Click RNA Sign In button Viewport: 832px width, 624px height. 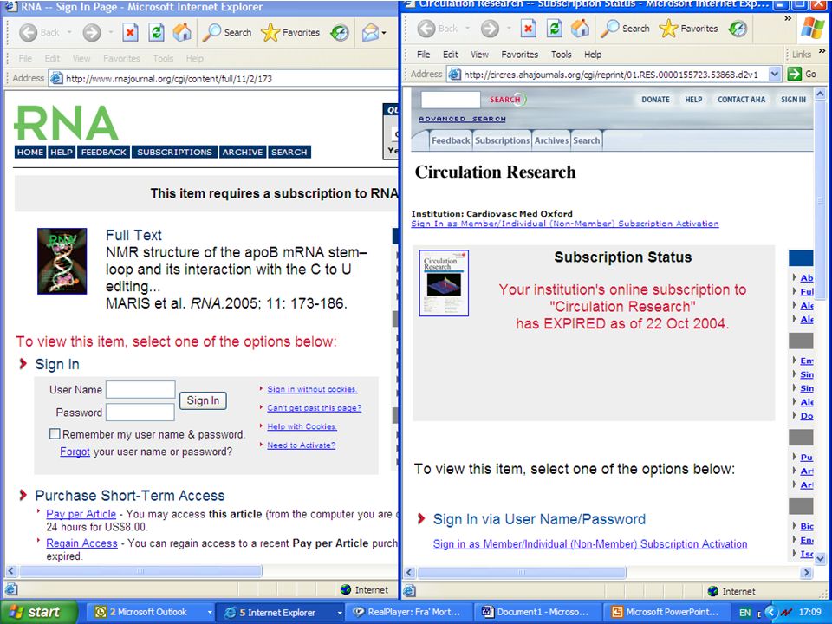(203, 400)
